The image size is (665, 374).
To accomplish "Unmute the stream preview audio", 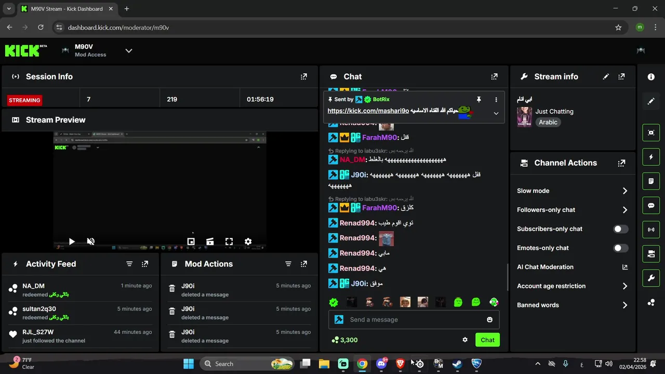I will 90,242.
